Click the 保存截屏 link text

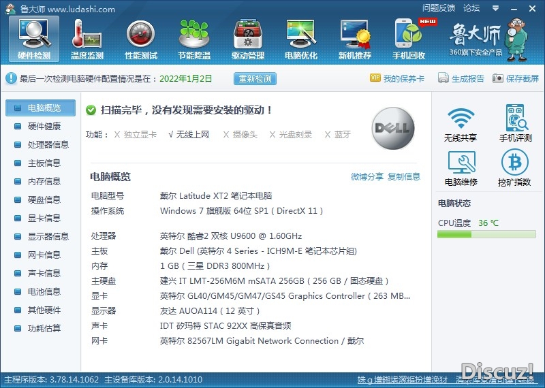[x=523, y=78]
